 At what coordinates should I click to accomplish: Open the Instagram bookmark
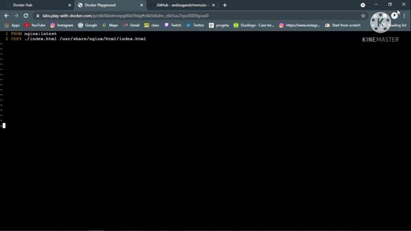62,25
